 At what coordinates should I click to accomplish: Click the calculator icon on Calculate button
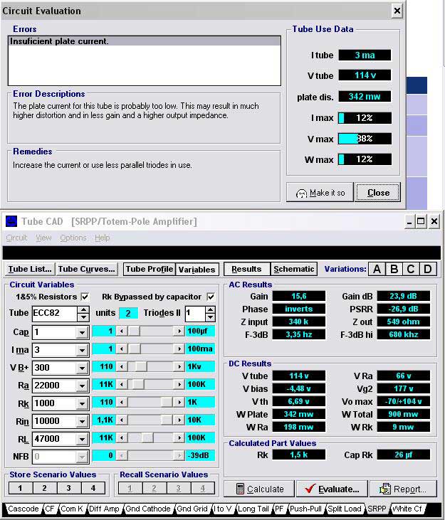coord(240,489)
